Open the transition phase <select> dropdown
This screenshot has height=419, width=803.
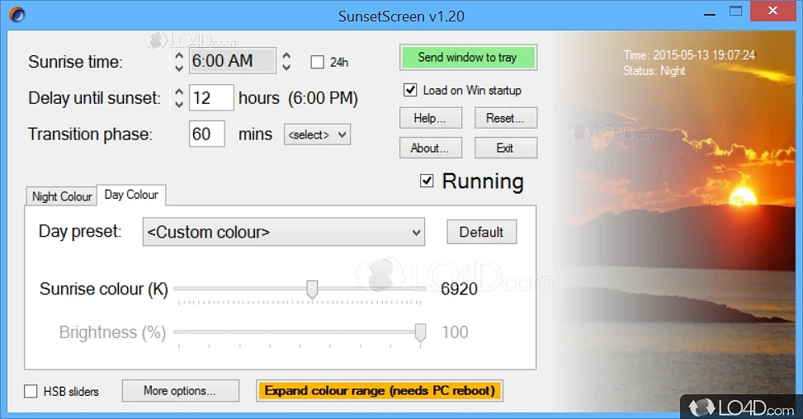click(317, 134)
